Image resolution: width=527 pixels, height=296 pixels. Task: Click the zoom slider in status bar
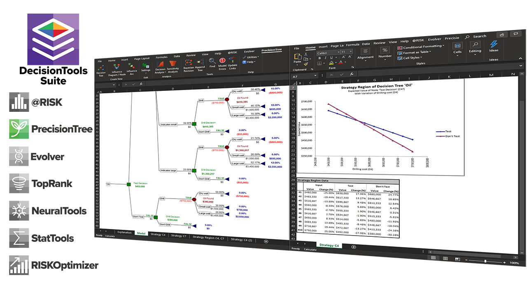[x=485, y=261]
